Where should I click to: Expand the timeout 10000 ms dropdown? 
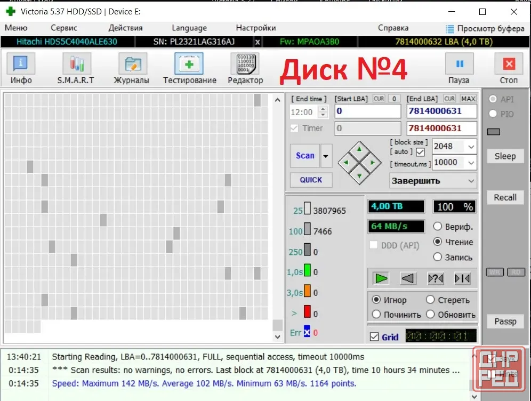pyautogui.click(x=471, y=163)
